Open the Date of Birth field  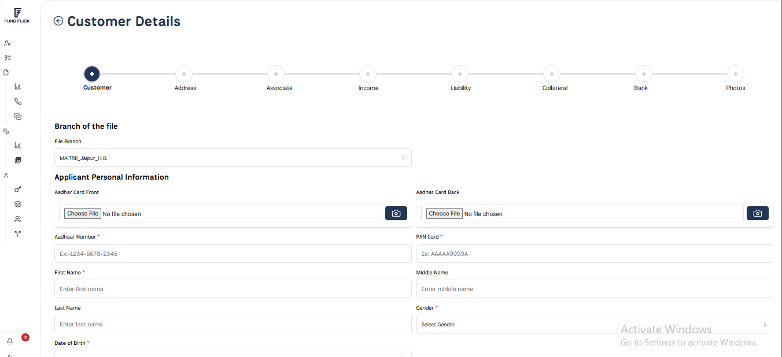233,354
